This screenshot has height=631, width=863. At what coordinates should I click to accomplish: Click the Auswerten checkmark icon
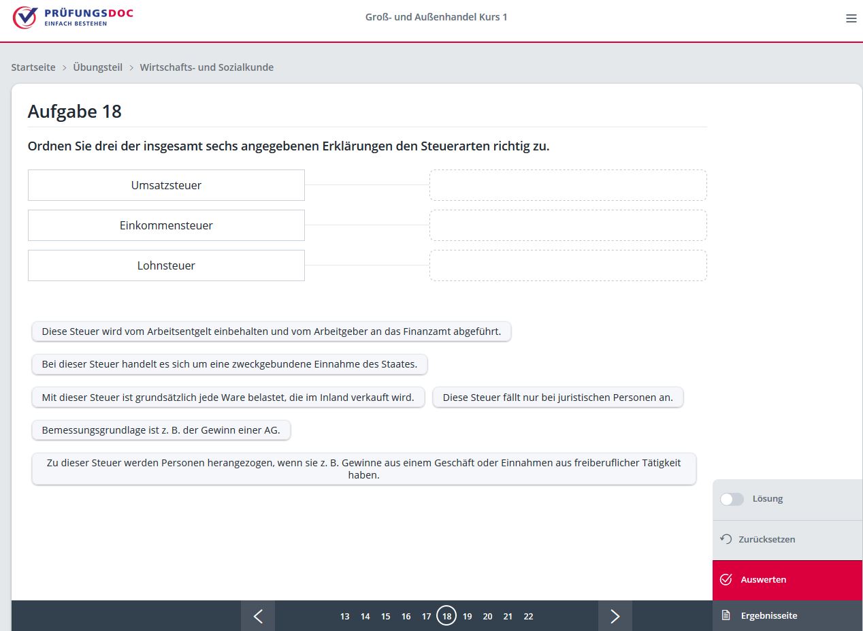(726, 579)
